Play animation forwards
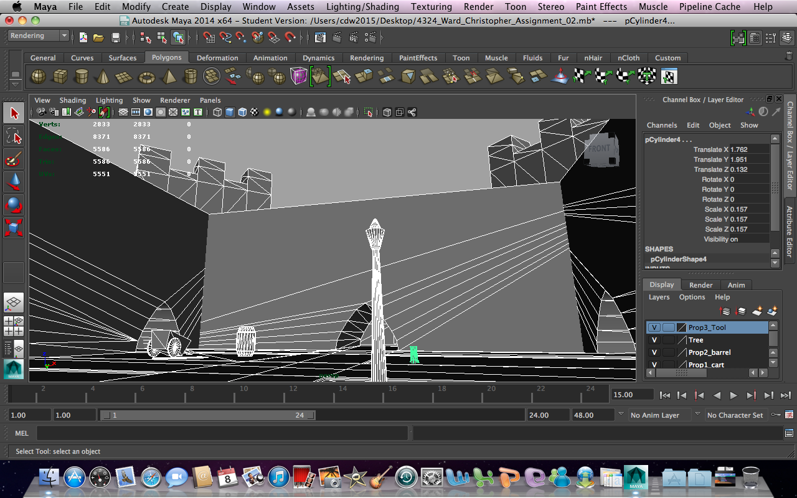The image size is (797, 498). (733, 395)
